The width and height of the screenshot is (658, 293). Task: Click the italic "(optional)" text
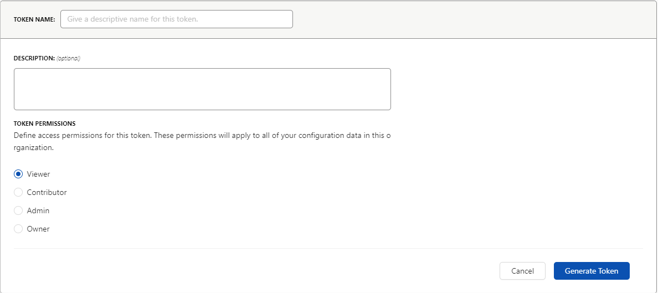[68, 58]
